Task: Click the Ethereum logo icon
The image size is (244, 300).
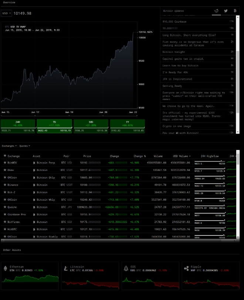Action: click(x=6, y=268)
